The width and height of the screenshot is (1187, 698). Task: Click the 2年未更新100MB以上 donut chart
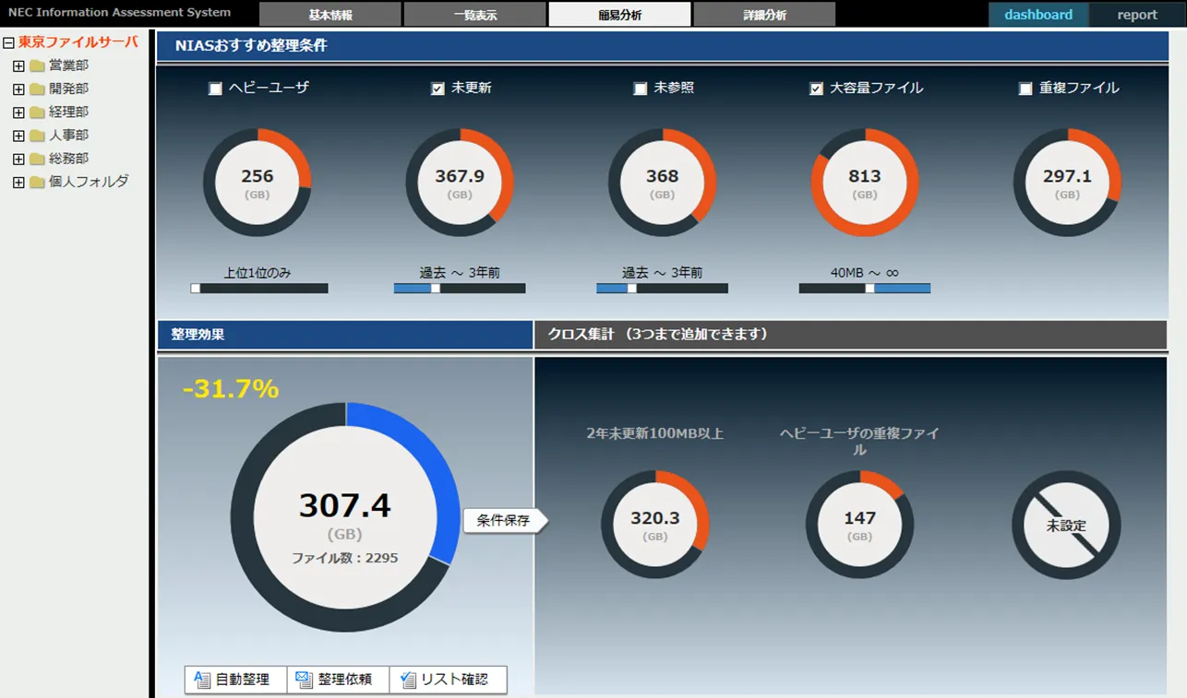pyautogui.click(x=654, y=525)
